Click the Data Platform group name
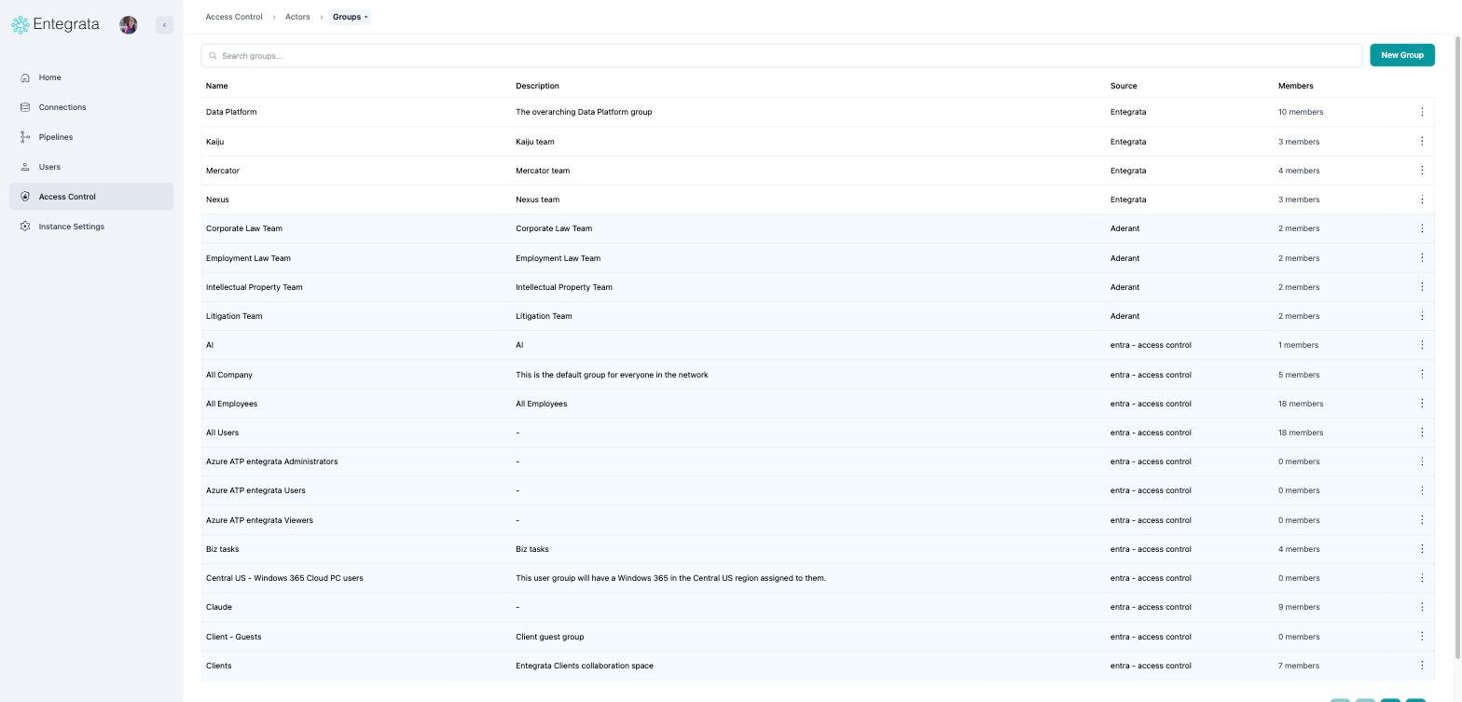This screenshot has height=702, width=1462. [231, 112]
